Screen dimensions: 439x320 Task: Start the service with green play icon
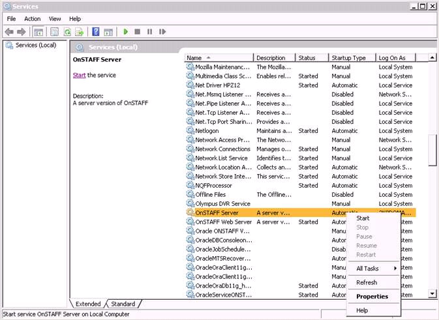click(126, 31)
